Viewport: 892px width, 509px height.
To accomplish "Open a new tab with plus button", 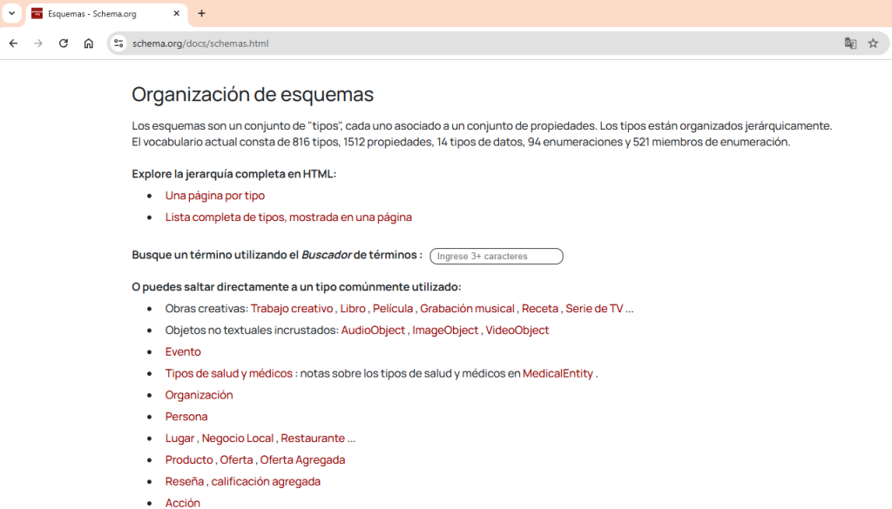I will (201, 14).
